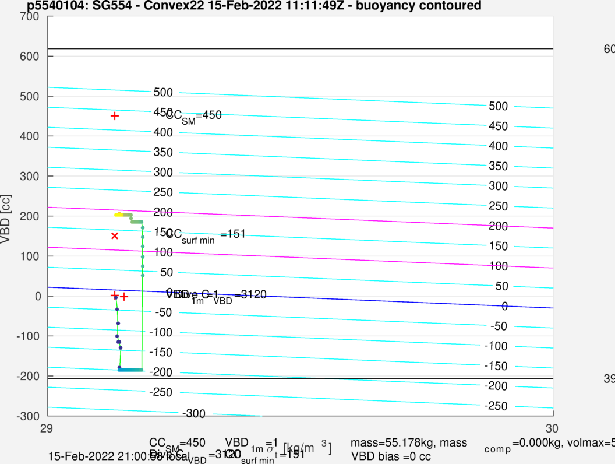Click the x-axis tick label 30
Image resolution: width=615 pixels, height=464 pixels.
pos(552,428)
